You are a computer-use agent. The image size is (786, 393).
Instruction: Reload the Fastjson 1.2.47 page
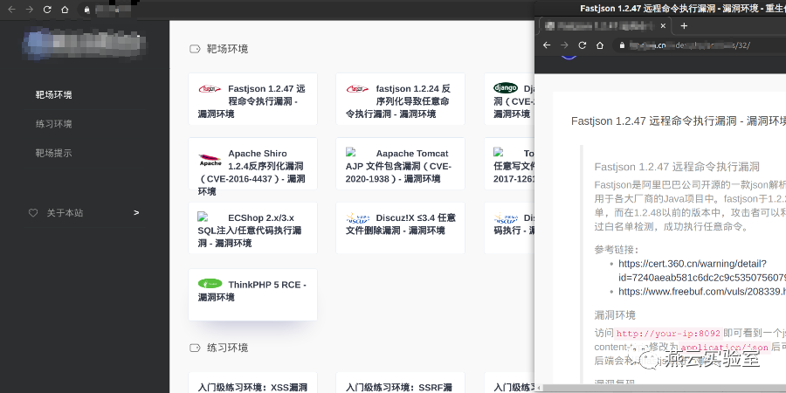click(x=582, y=45)
